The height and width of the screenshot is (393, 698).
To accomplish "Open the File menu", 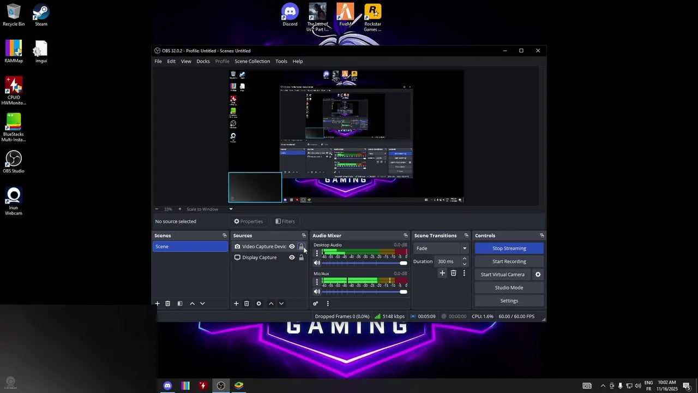I will coord(158,61).
